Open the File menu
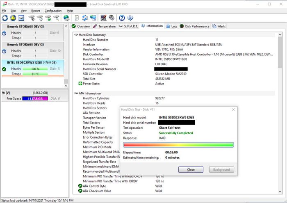The image size is (287, 203). tap(4, 11)
